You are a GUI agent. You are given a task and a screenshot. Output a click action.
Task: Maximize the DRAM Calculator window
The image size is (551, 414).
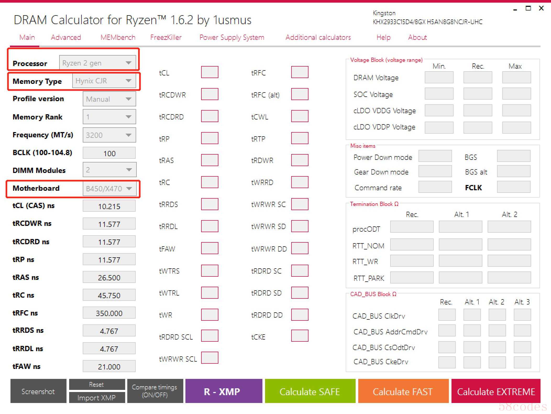pos(528,8)
